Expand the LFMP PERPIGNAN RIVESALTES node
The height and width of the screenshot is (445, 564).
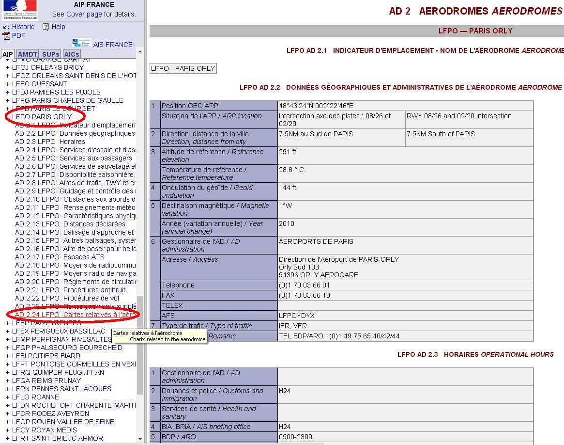[7, 339]
